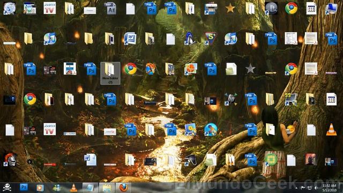Screen dimensions: 343x193
Task: Select the disc drive shortcut icon
Action: (10, 9)
